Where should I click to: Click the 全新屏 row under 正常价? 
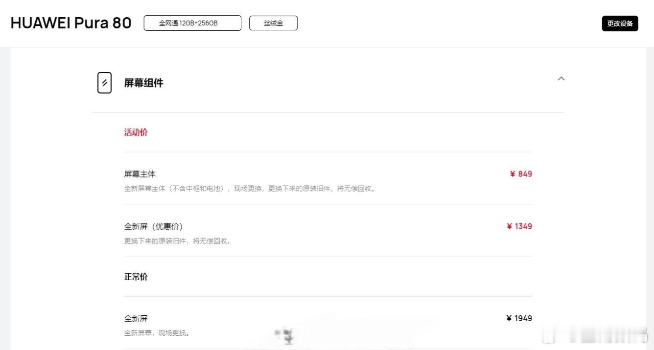pyautogui.click(x=136, y=318)
